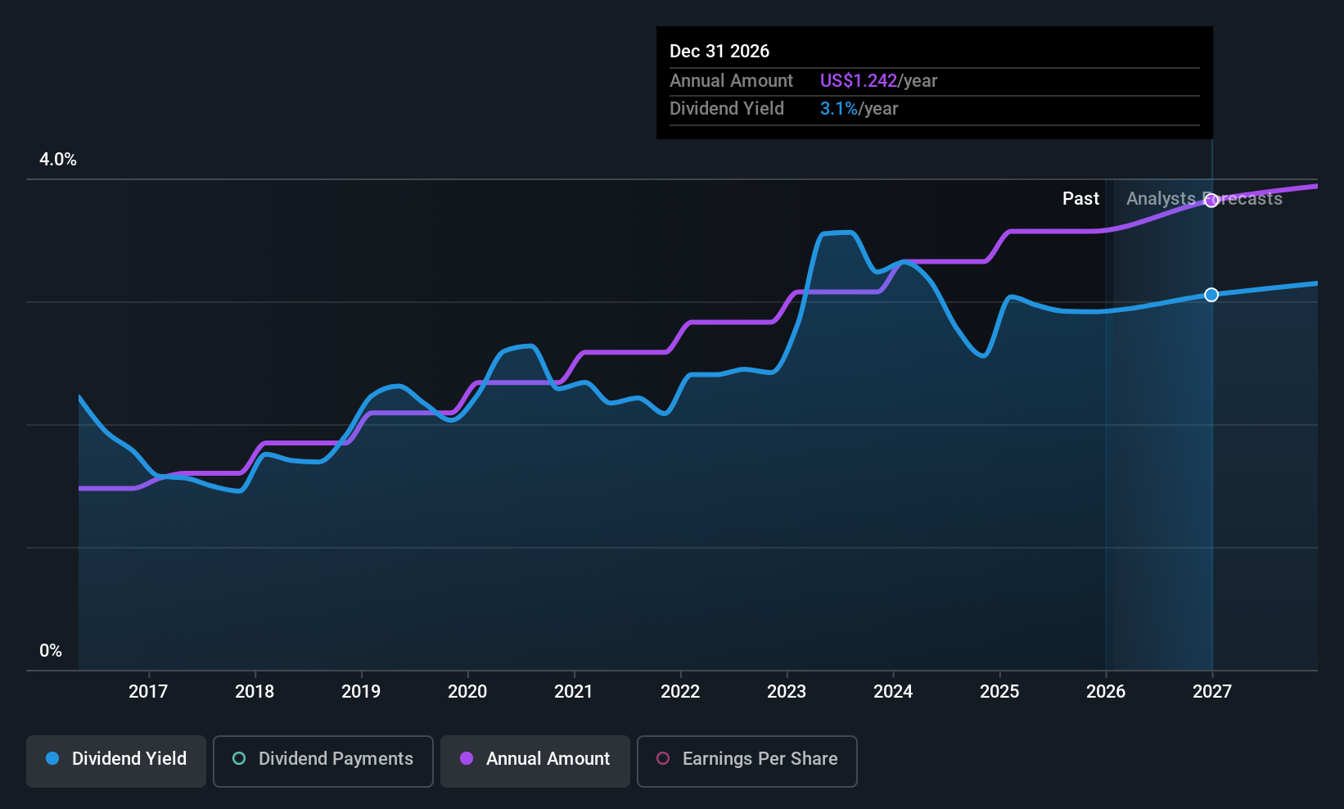This screenshot has height=809, width=1344.
Task: Click the 4.0% y-axis label
Action: pos(58,160)
